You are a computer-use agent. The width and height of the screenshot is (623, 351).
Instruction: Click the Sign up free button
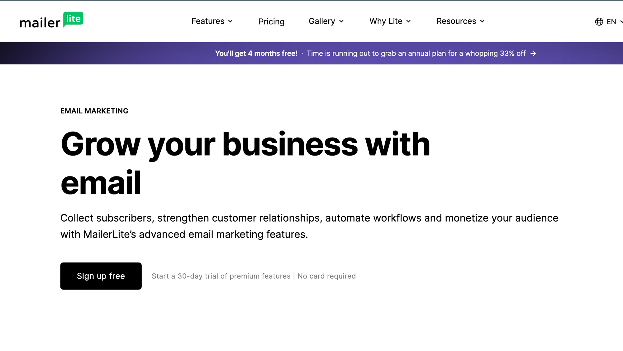click(101, 276)
